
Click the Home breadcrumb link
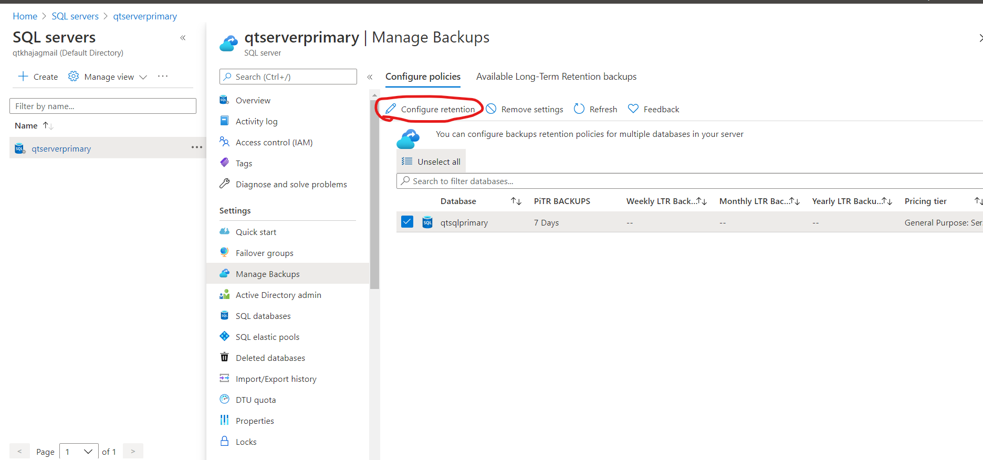click(x=25, y=16)
